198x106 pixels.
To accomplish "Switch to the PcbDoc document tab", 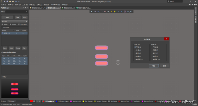I will click(x=84, y=8).
